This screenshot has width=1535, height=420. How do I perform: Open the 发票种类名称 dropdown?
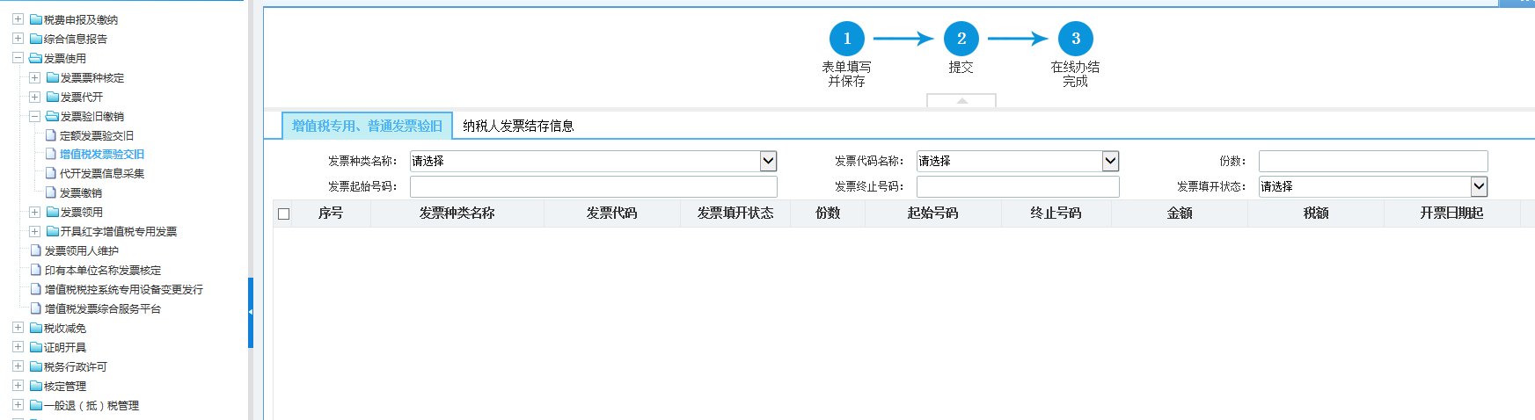tap(768, 161)
